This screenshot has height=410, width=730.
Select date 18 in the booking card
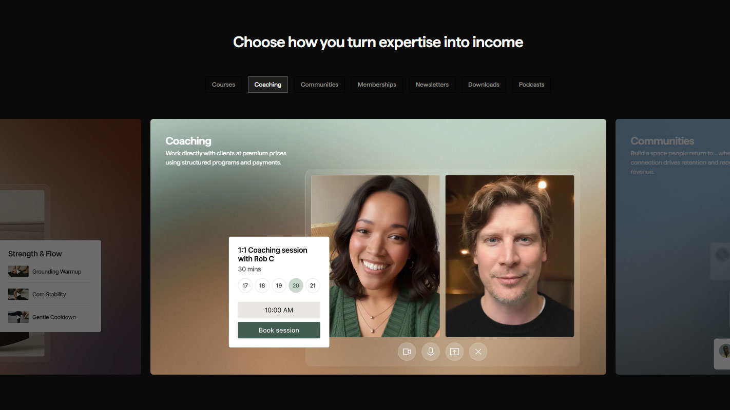pyautogui.click(x=262, y=285)
